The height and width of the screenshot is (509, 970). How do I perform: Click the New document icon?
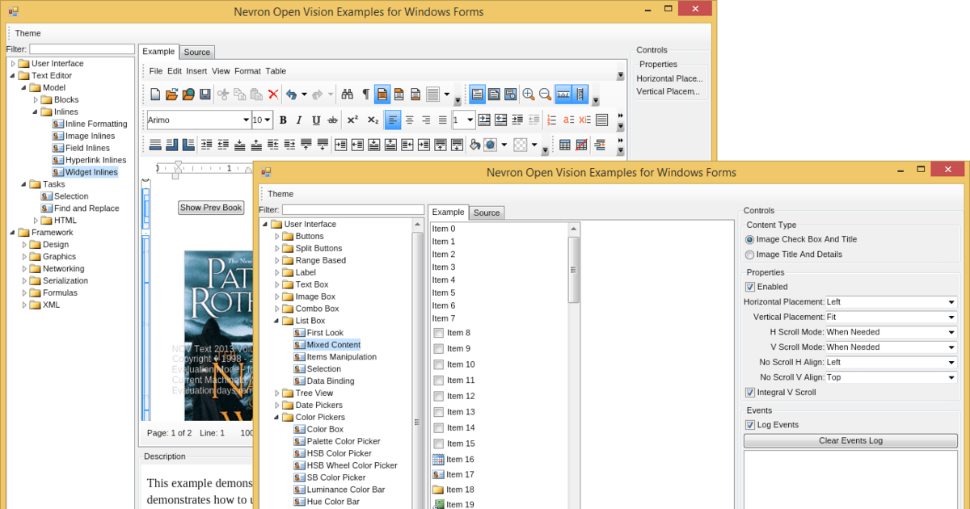click(155, 95)
